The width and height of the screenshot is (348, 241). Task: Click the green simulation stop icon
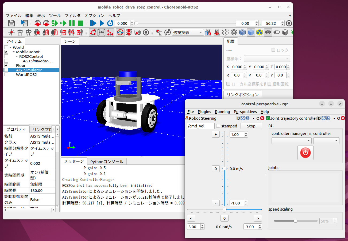tap(80, 23)
